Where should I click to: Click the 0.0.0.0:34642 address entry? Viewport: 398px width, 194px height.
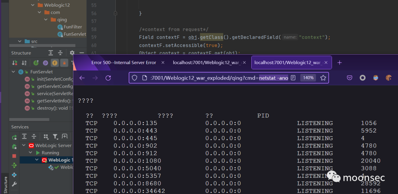[139, 191]
